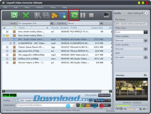Open the Actions menu
This screenshot has width=151, height=114.
[40, 7]
